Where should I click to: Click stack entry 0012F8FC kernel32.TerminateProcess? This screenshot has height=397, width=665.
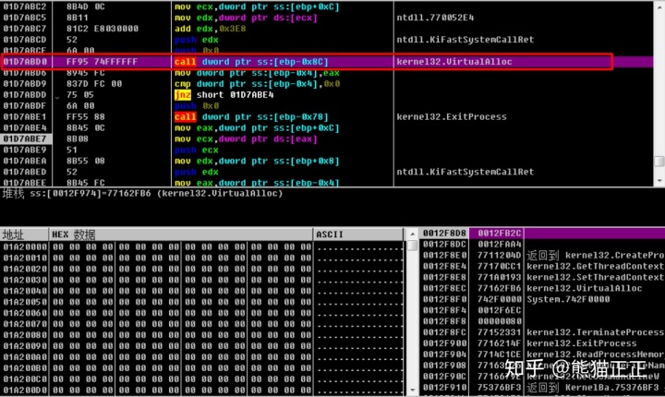[x=542, y=332]
